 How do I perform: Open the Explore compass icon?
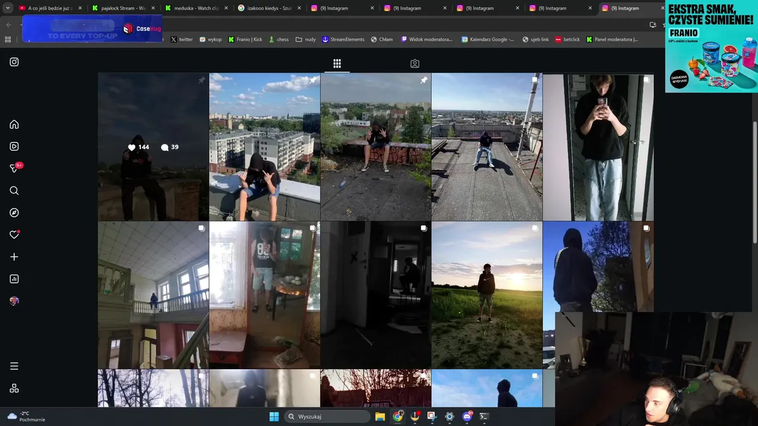click(14, 212)
